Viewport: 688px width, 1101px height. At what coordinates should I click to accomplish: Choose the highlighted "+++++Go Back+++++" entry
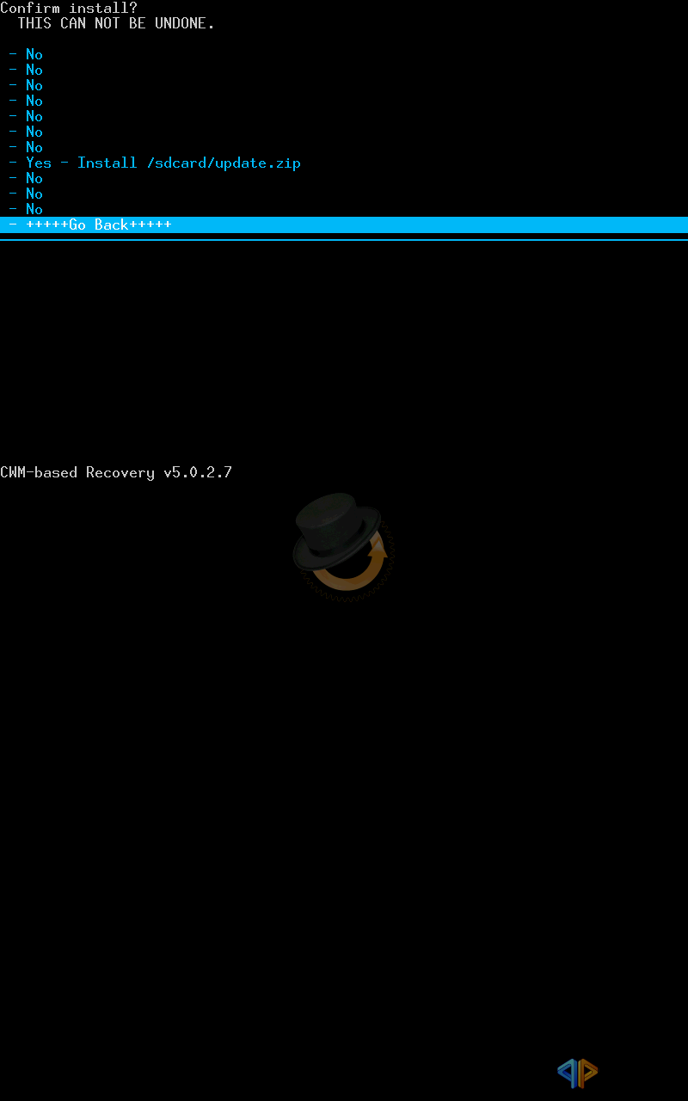click(344, 225)
